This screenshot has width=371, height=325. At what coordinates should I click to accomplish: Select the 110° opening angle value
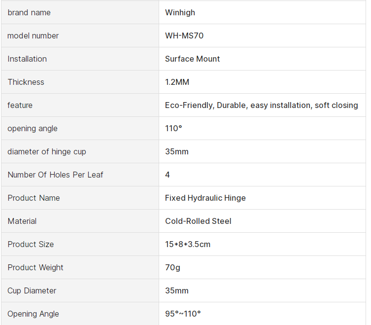pos(173,128)
